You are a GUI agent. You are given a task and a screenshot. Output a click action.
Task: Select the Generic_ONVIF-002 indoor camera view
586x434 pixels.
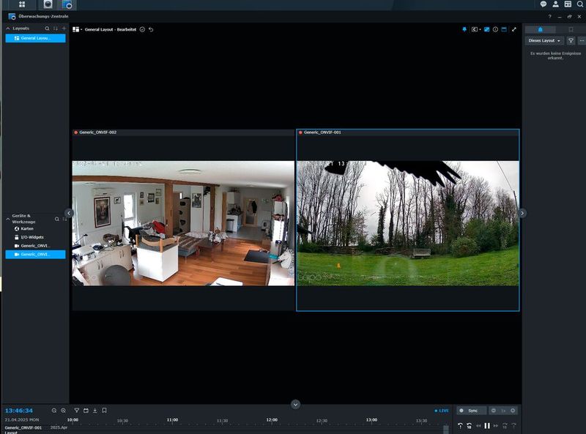click(183, 220)
